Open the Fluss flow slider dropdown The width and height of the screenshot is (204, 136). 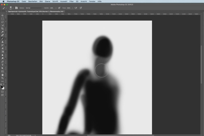click(72, 8)
